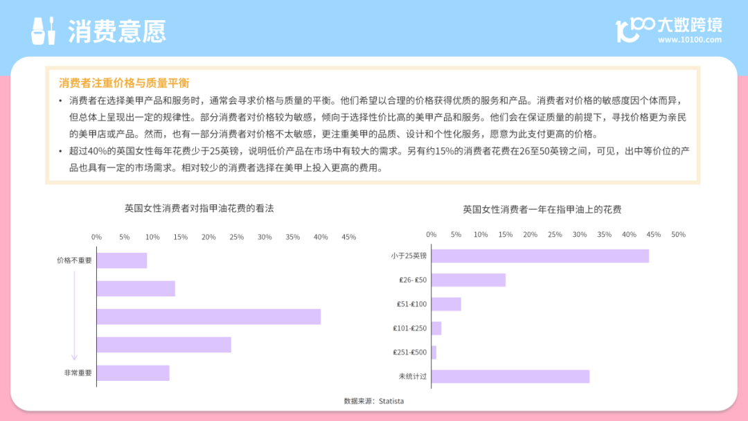
Task: Click the 小于25英镑 bar
Action: [x=540, y=256]
